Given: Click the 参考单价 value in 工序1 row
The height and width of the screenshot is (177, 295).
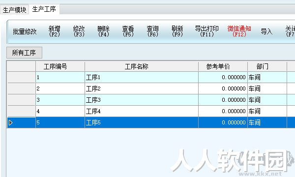Looking at the screenshot, I should pyautogui.click(x=223, y=77).
